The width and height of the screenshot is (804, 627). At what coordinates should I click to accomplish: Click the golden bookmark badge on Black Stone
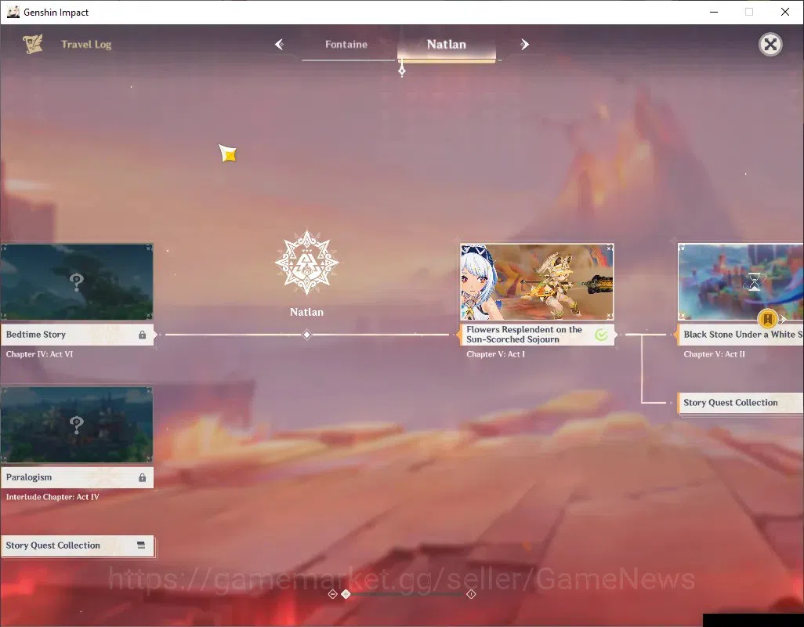pyautogui.click(x=768, y=320)
